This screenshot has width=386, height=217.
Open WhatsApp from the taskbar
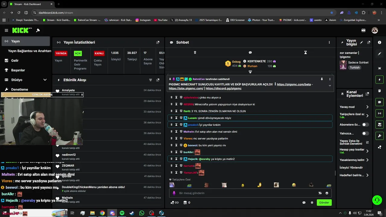click(x=142, y=213)
